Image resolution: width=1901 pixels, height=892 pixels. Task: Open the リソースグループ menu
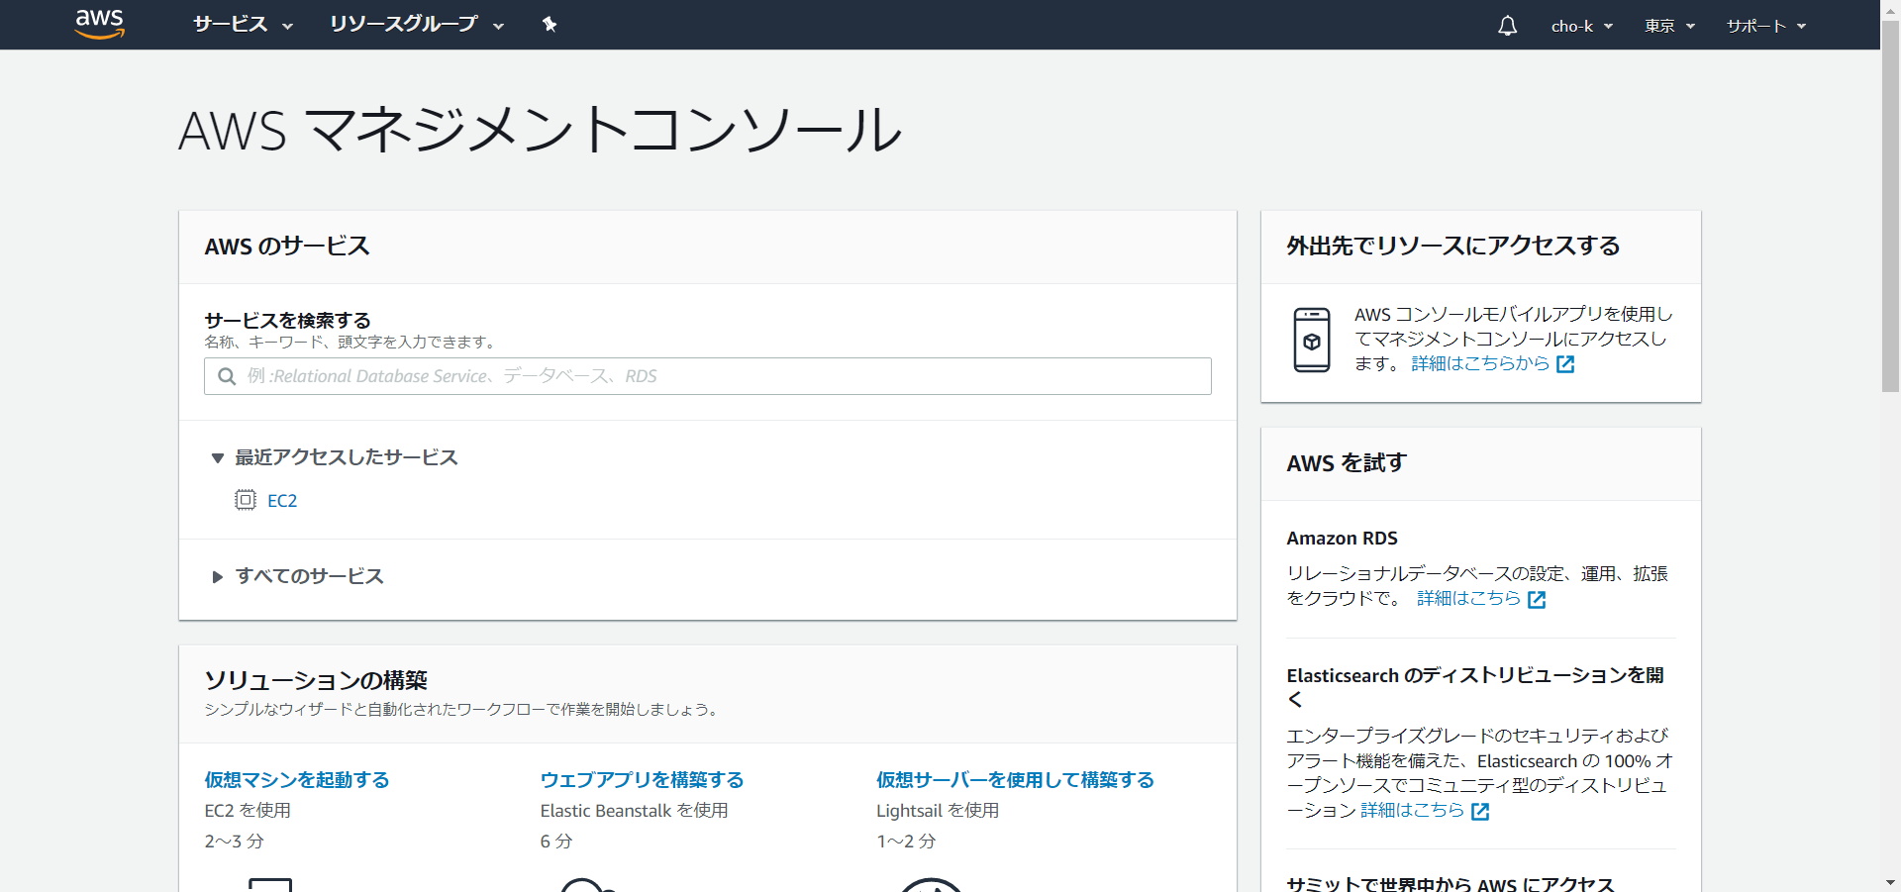(x=416, y=25)
